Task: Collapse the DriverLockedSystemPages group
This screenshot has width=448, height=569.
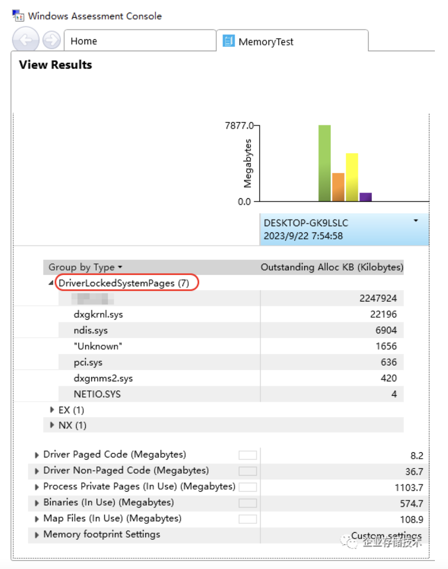Action: [x=51, y=283]
